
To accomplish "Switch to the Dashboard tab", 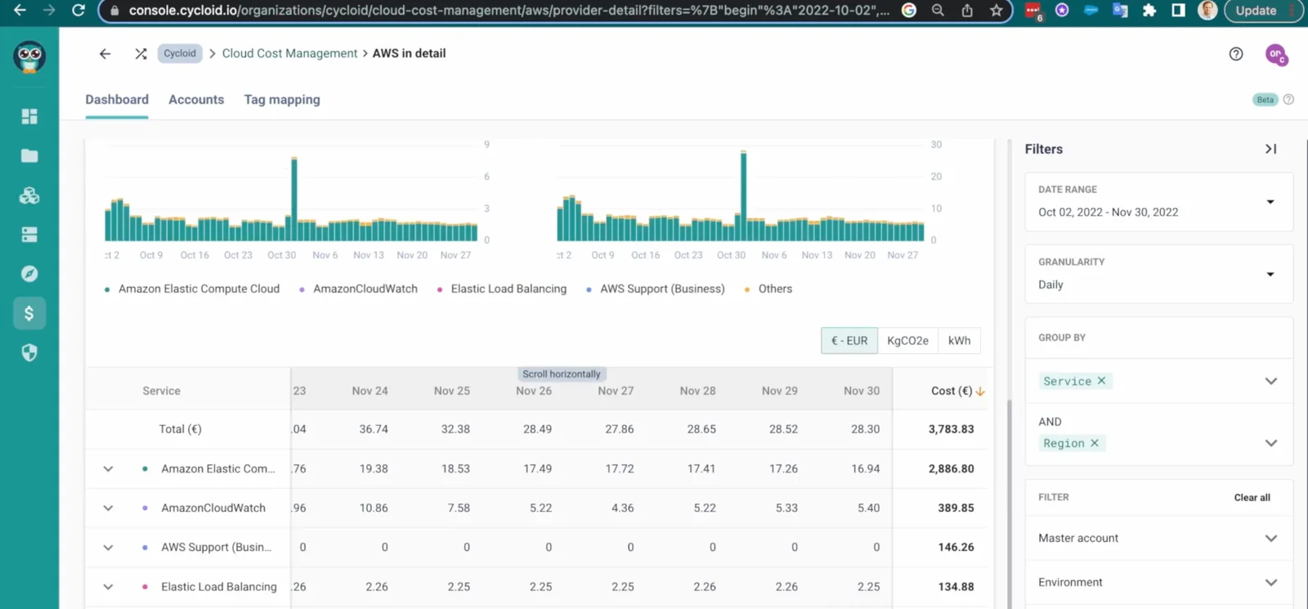I will click(x=117, y=100).
